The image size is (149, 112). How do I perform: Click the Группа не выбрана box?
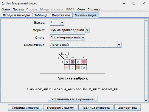pyautogui.click(x=72, y=78)
